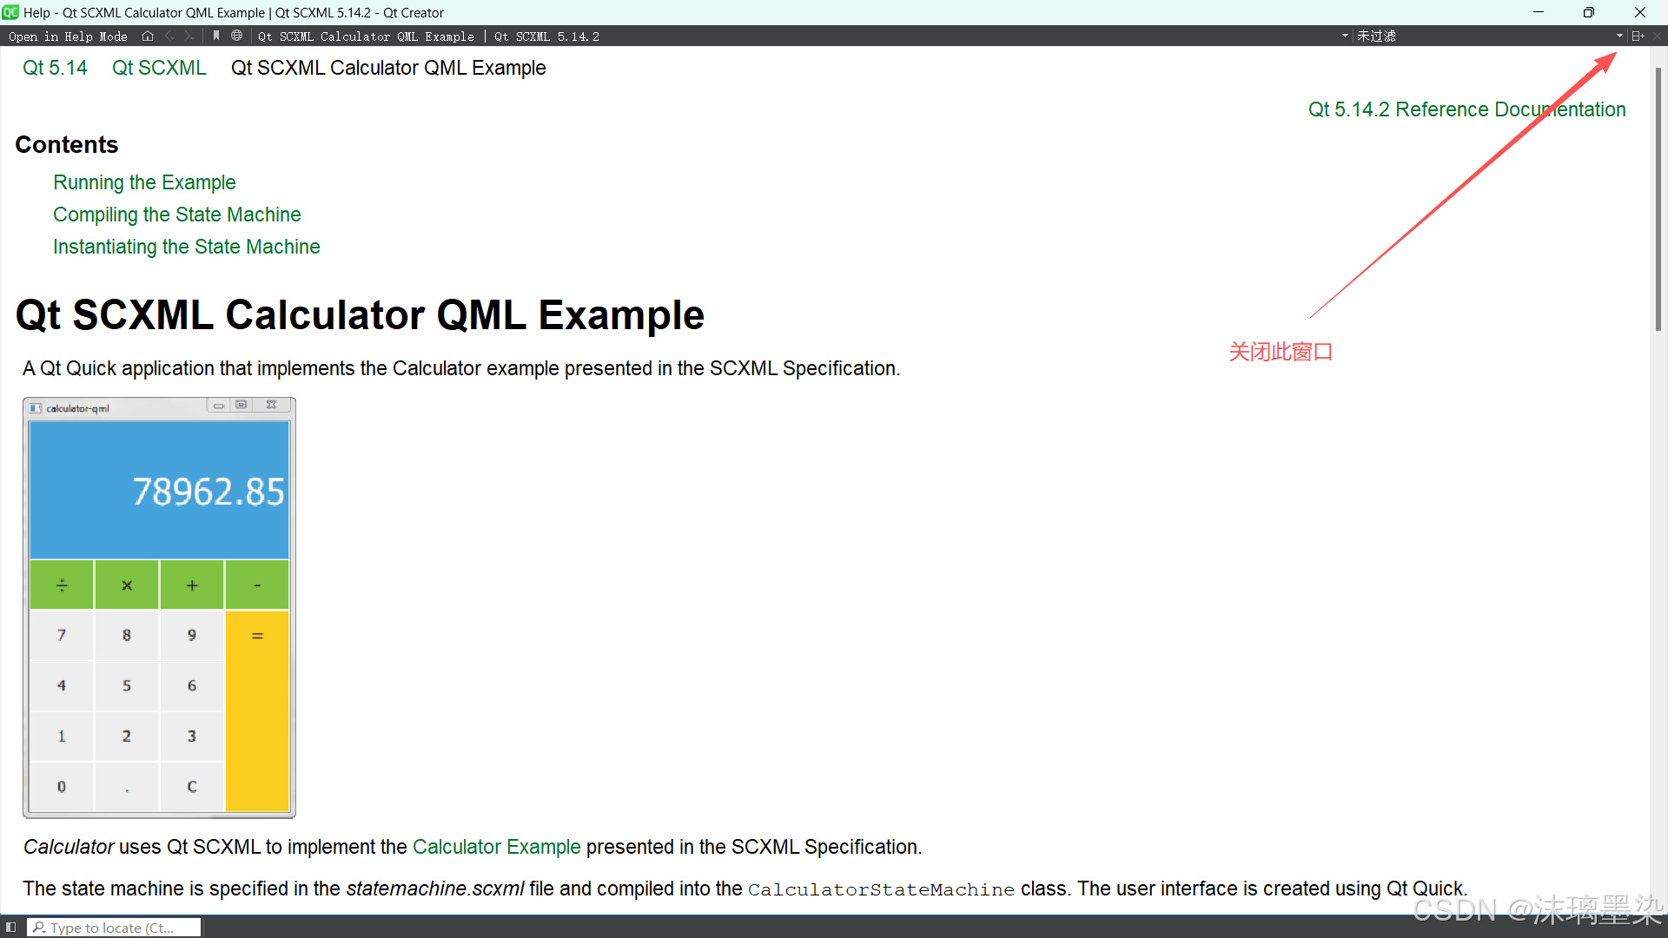
Task: Minimize the Qt Creator window
Action: tap(1539, 12)
